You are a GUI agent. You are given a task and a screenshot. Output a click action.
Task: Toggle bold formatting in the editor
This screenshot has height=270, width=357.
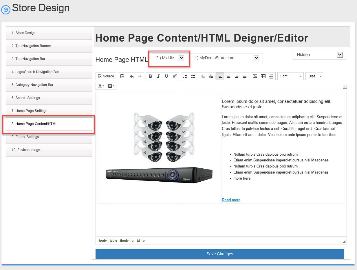pos(150,76)
